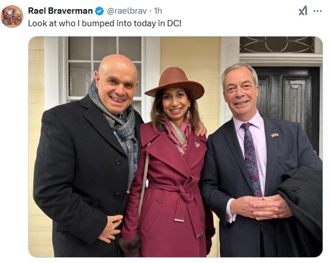The height and width of the screenshot is (263, 330).
Task: Click the flag pin on burgundy coat
Action: 197,144
